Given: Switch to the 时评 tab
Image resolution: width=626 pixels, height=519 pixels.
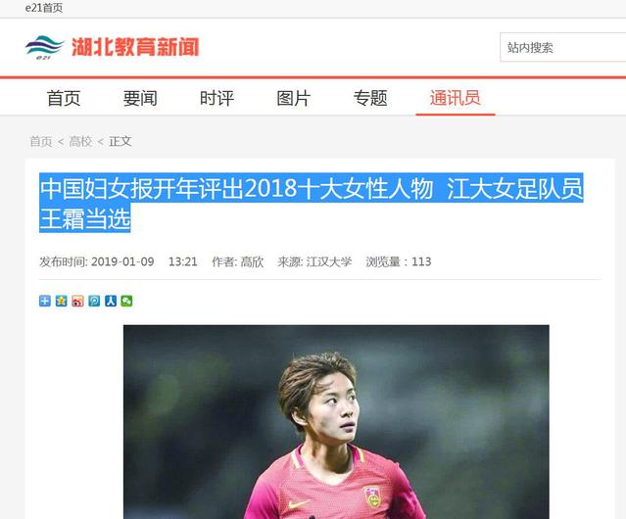Looking at the screenshot, I should point(217,98).
